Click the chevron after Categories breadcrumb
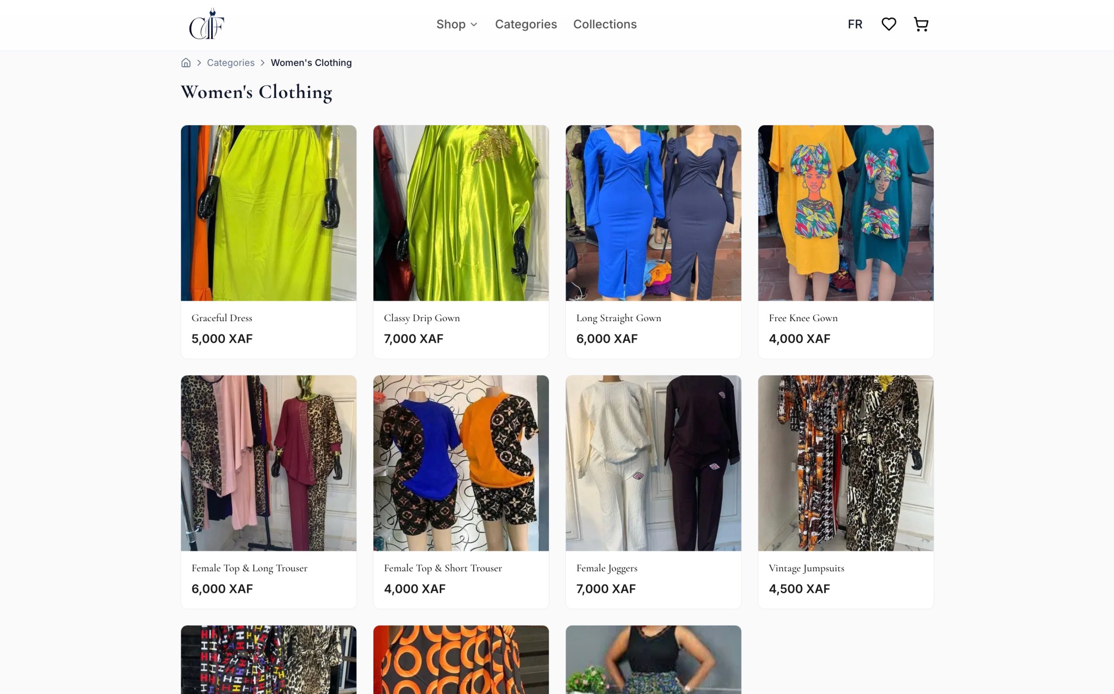 [262, 63]
